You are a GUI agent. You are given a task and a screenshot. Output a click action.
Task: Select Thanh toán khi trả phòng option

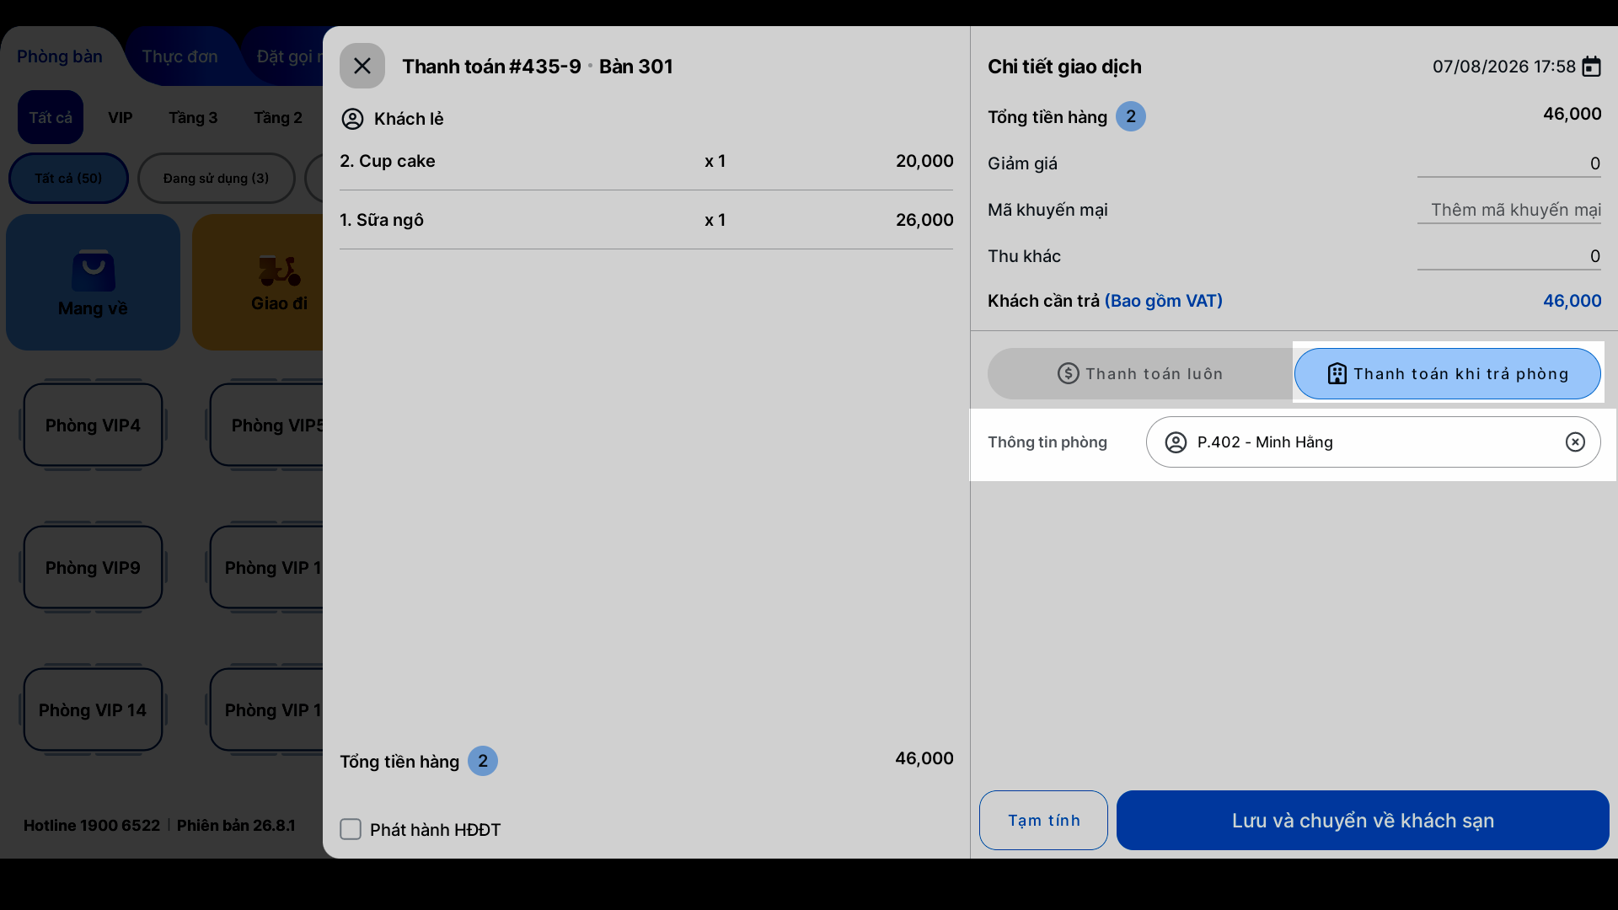1447,374
